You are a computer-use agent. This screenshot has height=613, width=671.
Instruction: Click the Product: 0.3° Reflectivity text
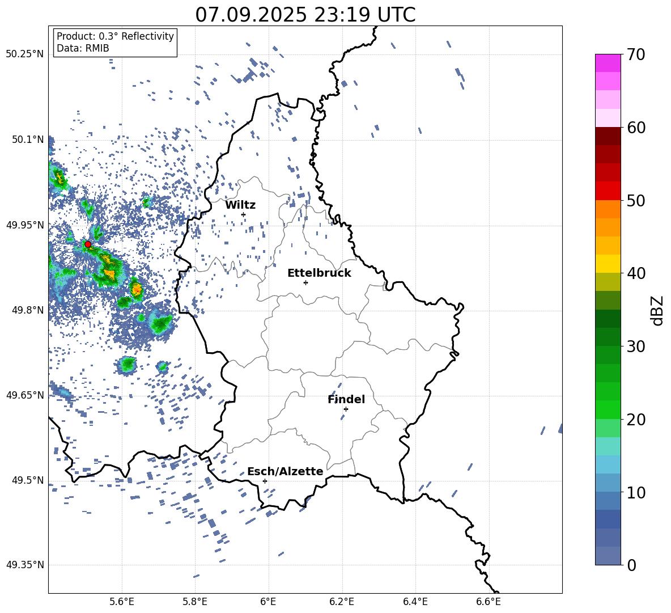[x=115, y=36]
